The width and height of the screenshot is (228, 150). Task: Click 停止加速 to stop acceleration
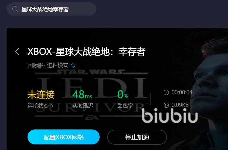137,137
